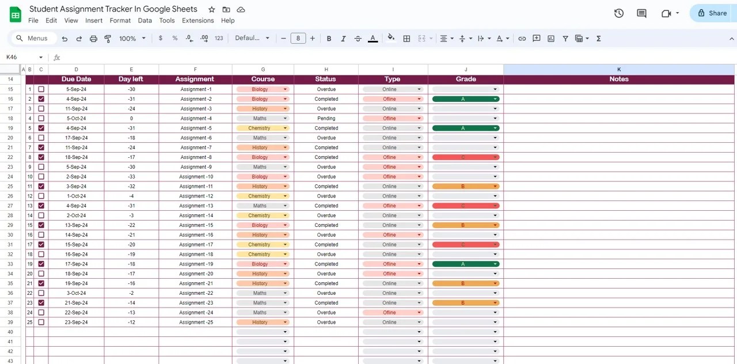Open the fill color bucket tool
The height and width of the screenshot is (364, 737).
pos(391,39)
